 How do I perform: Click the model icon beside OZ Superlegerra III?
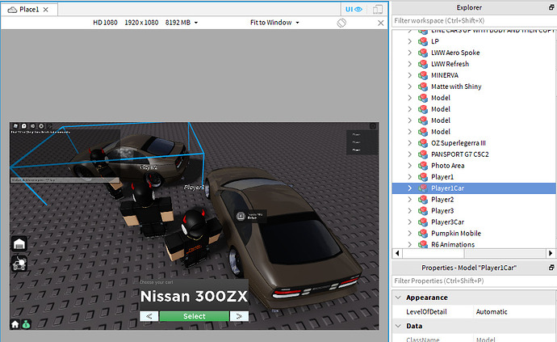pos(423,143)
